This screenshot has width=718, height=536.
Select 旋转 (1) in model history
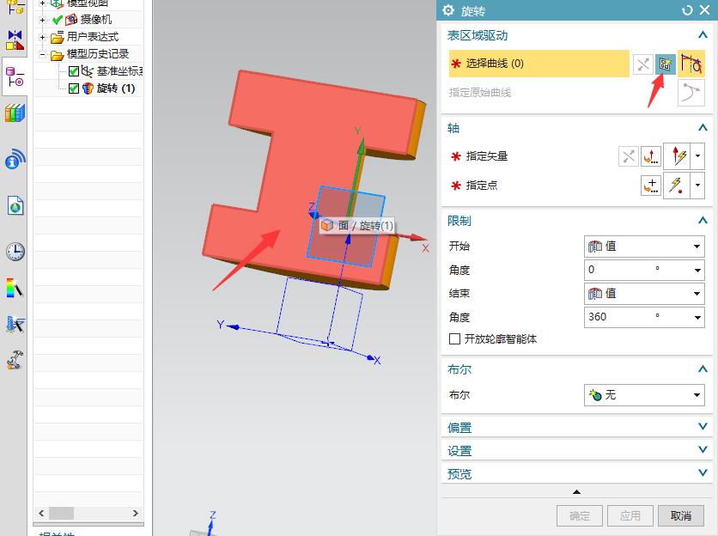116,88
